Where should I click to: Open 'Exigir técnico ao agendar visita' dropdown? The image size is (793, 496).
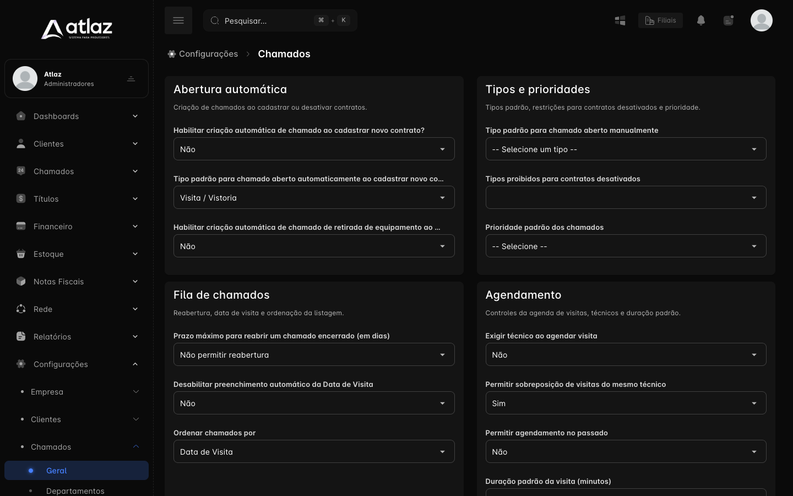coord(626,354)
